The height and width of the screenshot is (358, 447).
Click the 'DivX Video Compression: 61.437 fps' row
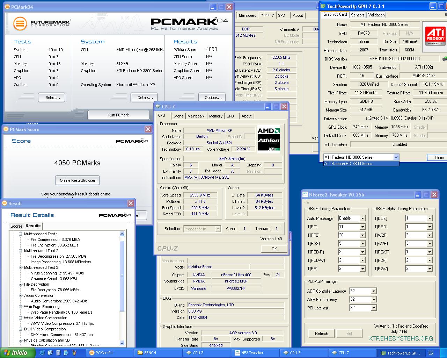pos(61,335)
